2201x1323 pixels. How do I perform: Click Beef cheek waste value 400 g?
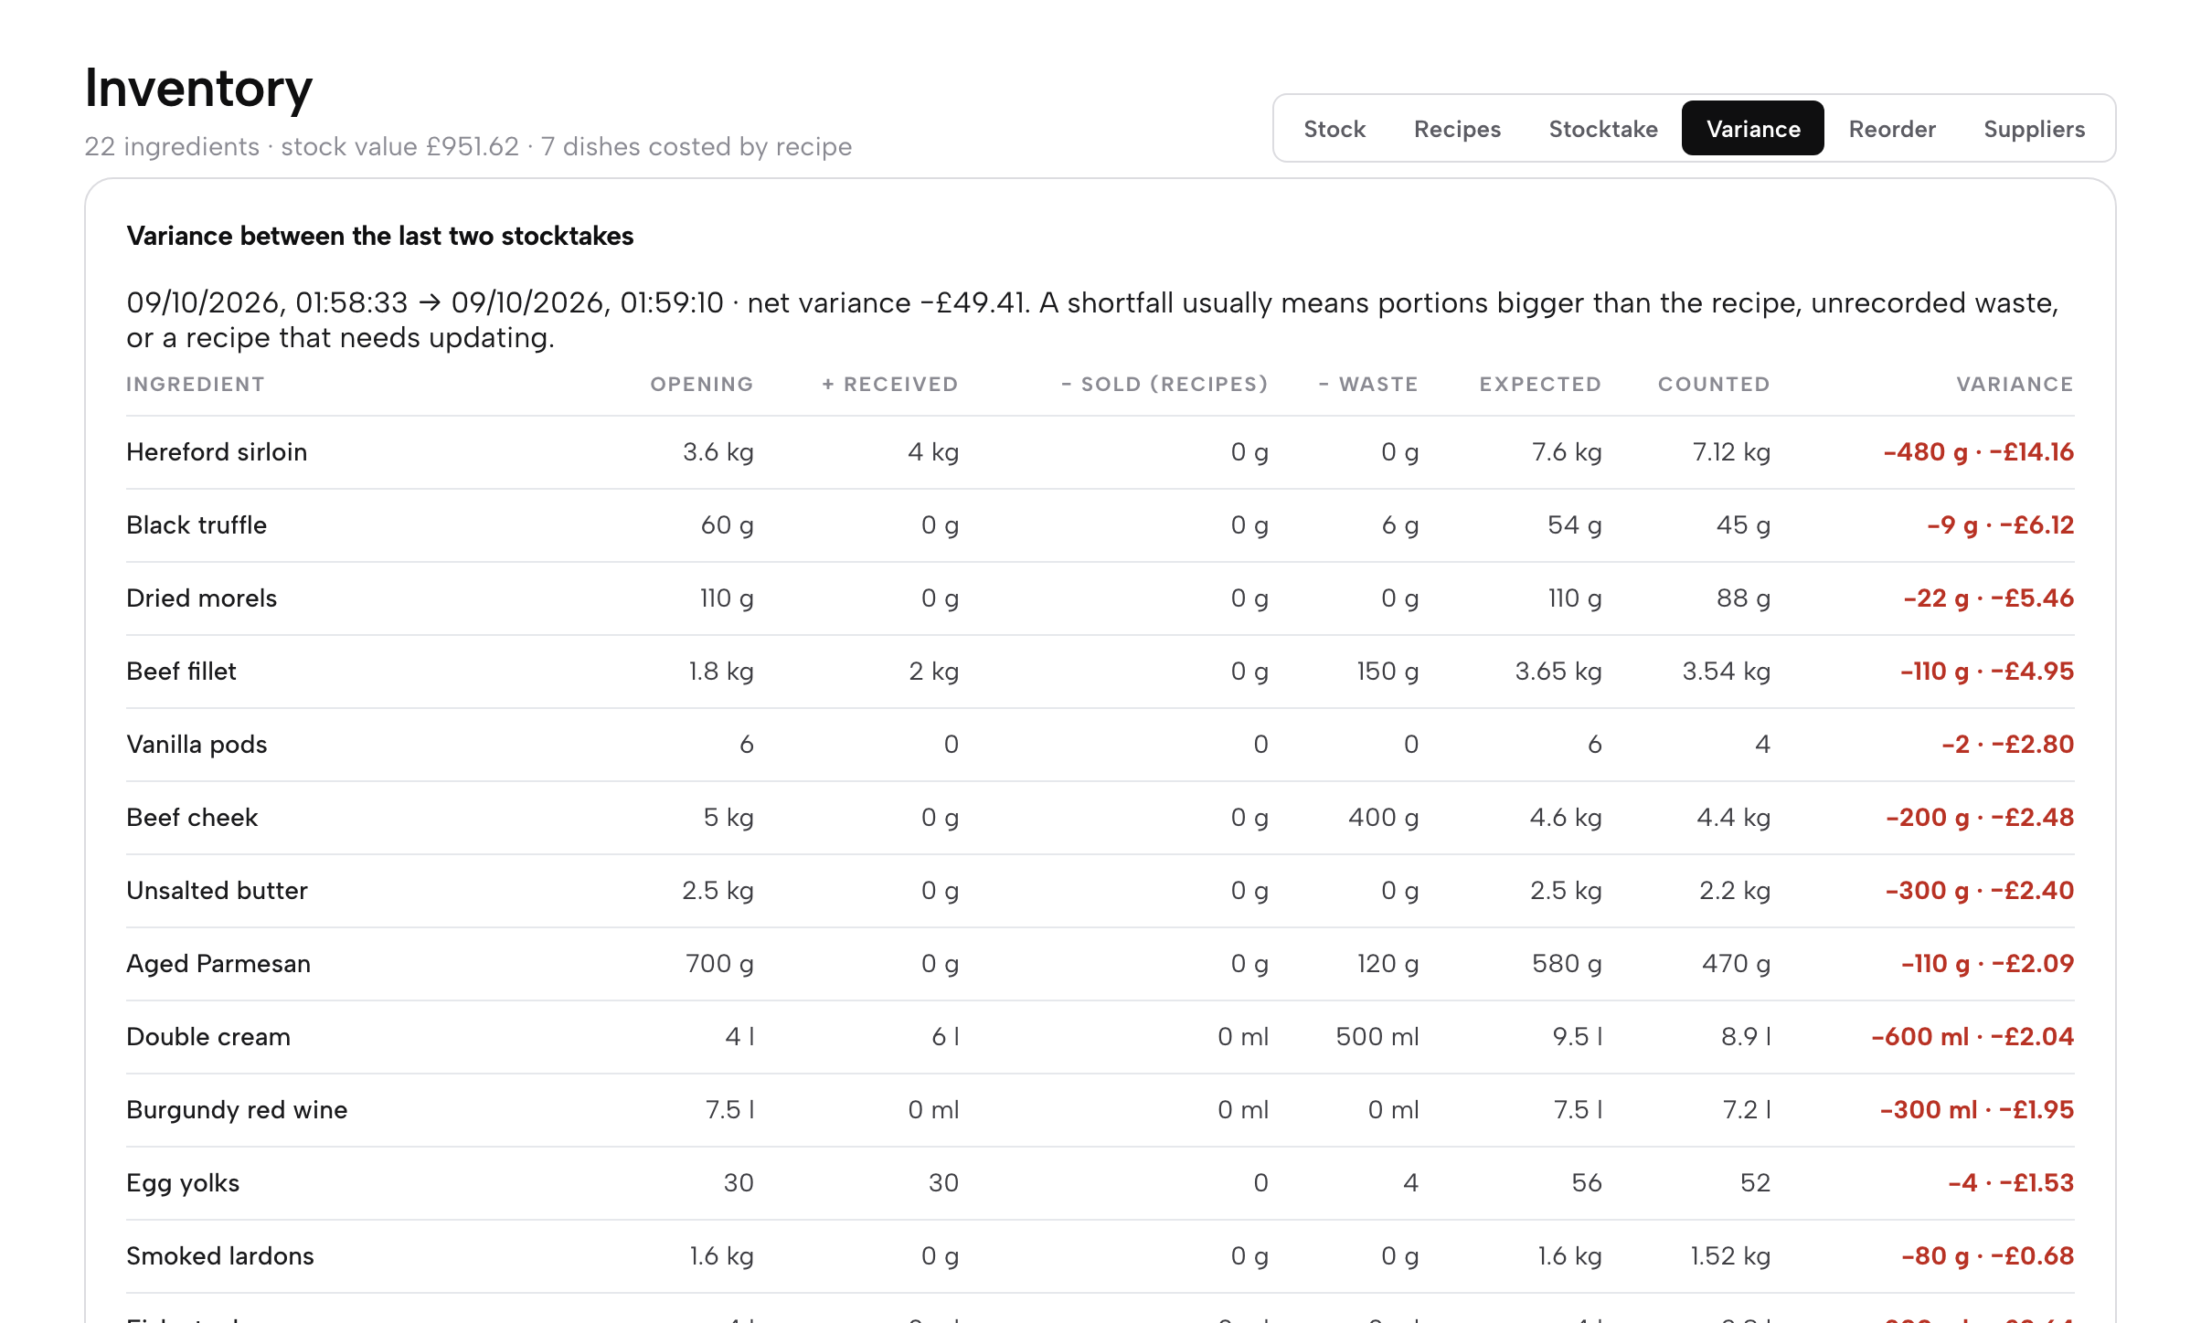click(x=1383, y=818)
